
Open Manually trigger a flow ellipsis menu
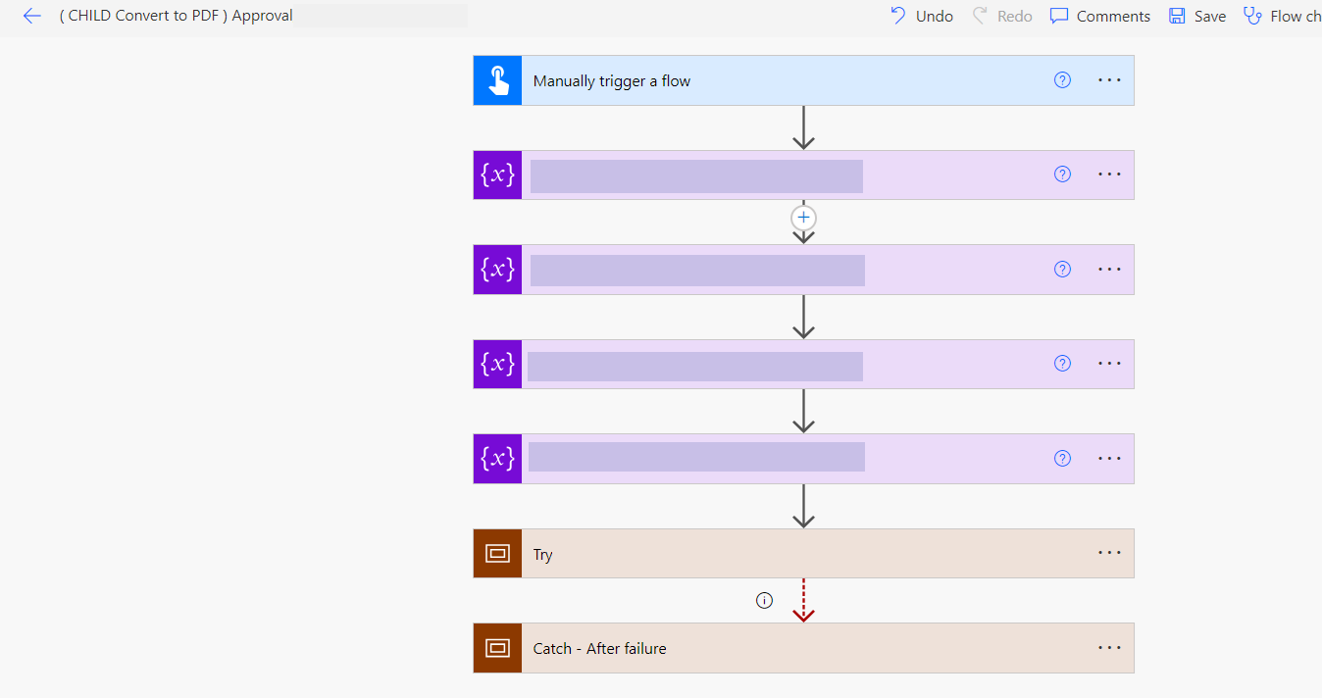click(1109, 79)
